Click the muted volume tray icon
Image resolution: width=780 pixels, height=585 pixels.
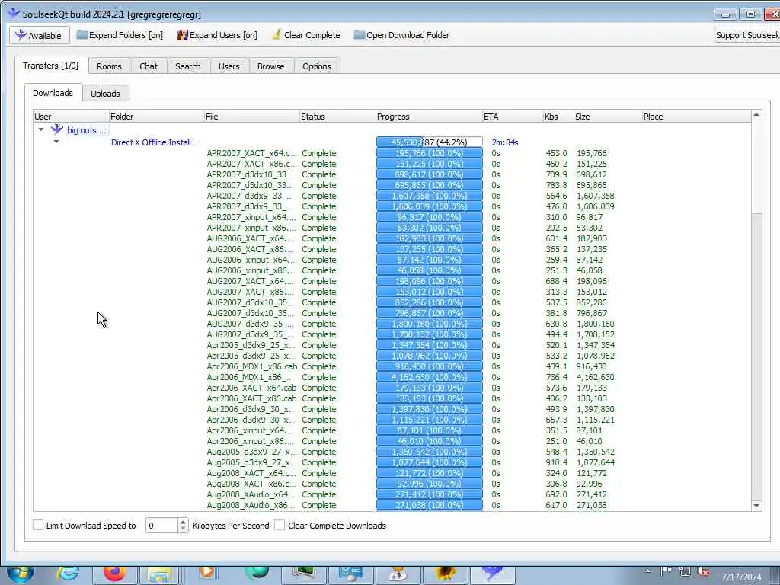703,572
